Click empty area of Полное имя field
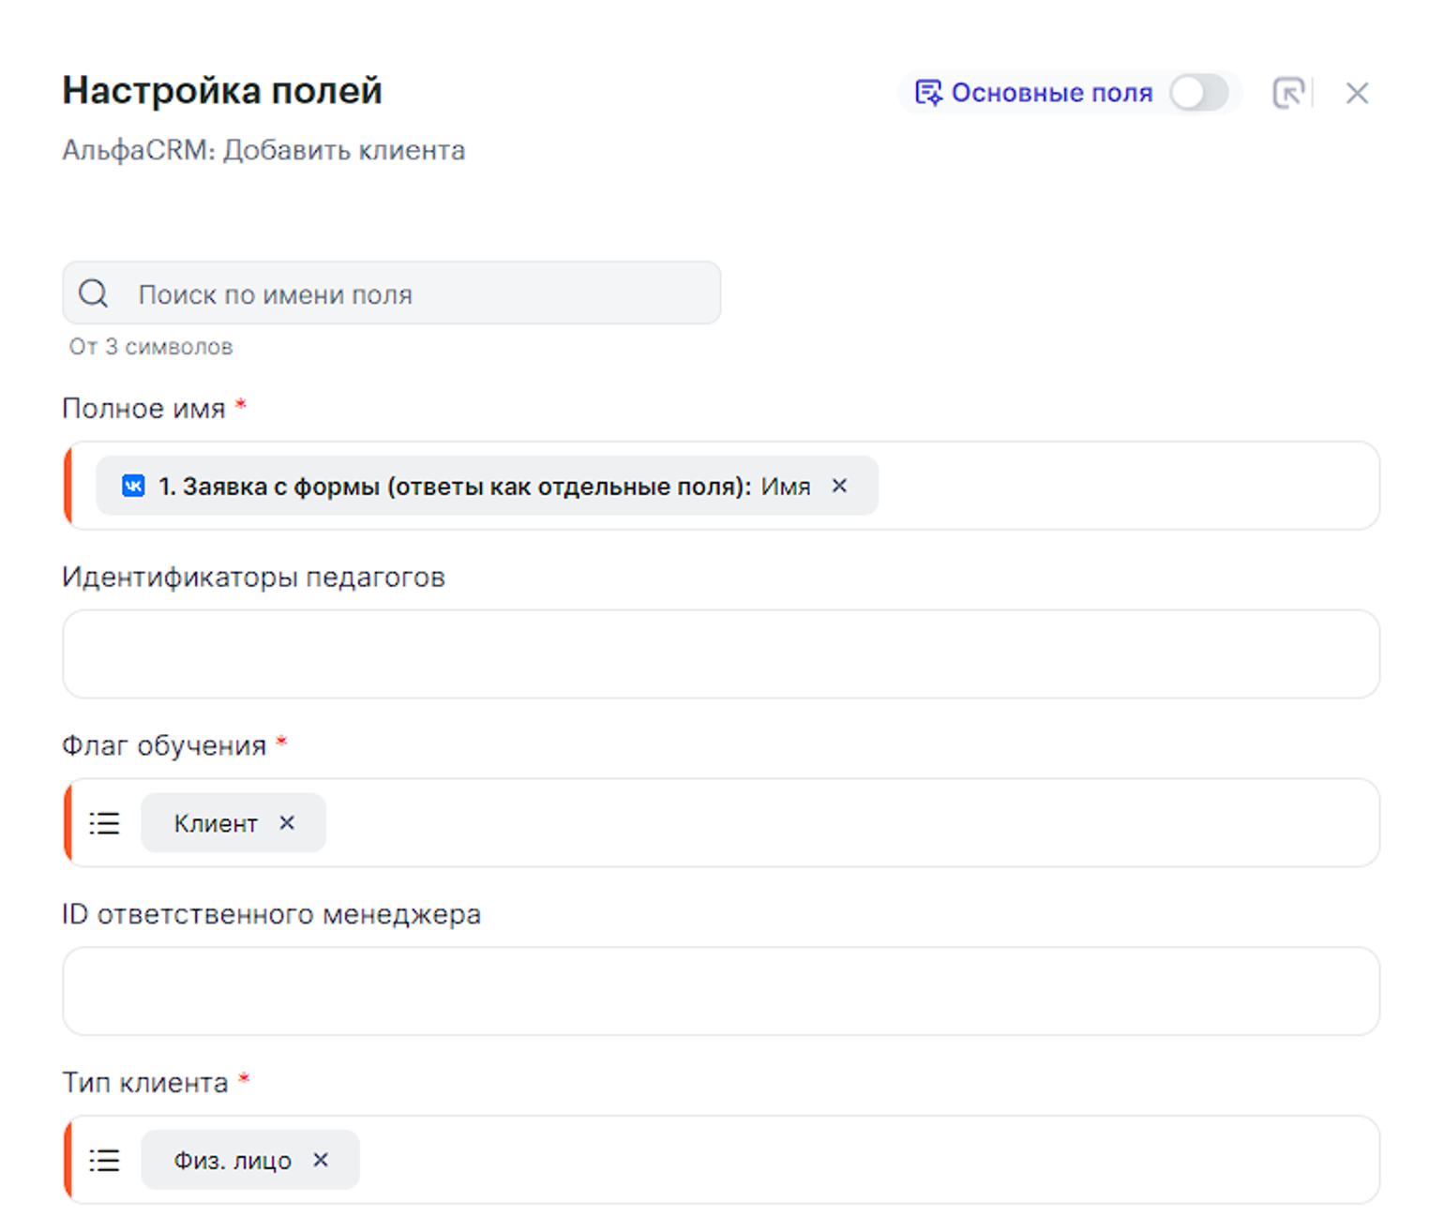Image resolution: width=1444 pixels, height=1232 pixels. point(1125,486)
